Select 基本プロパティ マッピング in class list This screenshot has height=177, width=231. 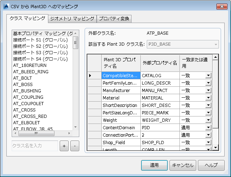pyautogui.click(x=43, y=34)
